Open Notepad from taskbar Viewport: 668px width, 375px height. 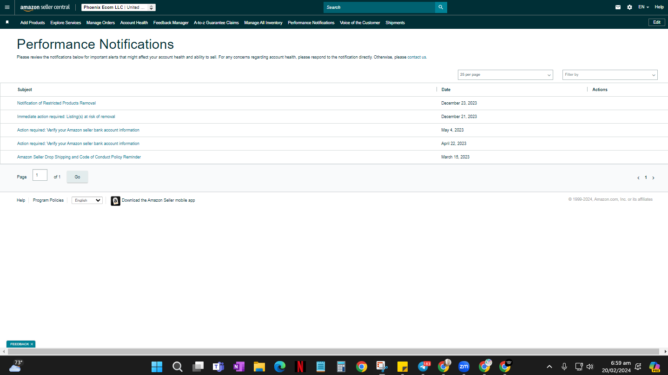pyautogui.click(x=321, y=367)
